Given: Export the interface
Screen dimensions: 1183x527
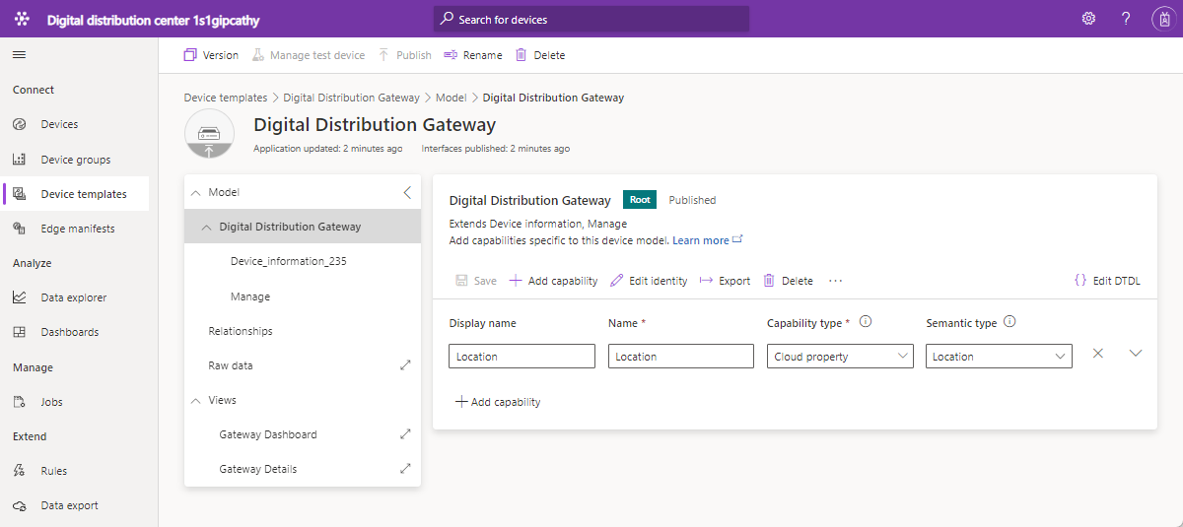Looking at the screenshot, I should pyautogui.click(x=725, y=281).
